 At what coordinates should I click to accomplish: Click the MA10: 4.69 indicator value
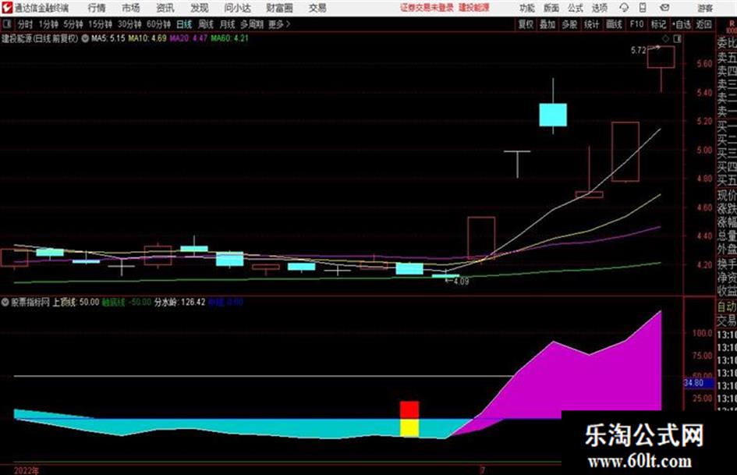click(x=147, y=38)
